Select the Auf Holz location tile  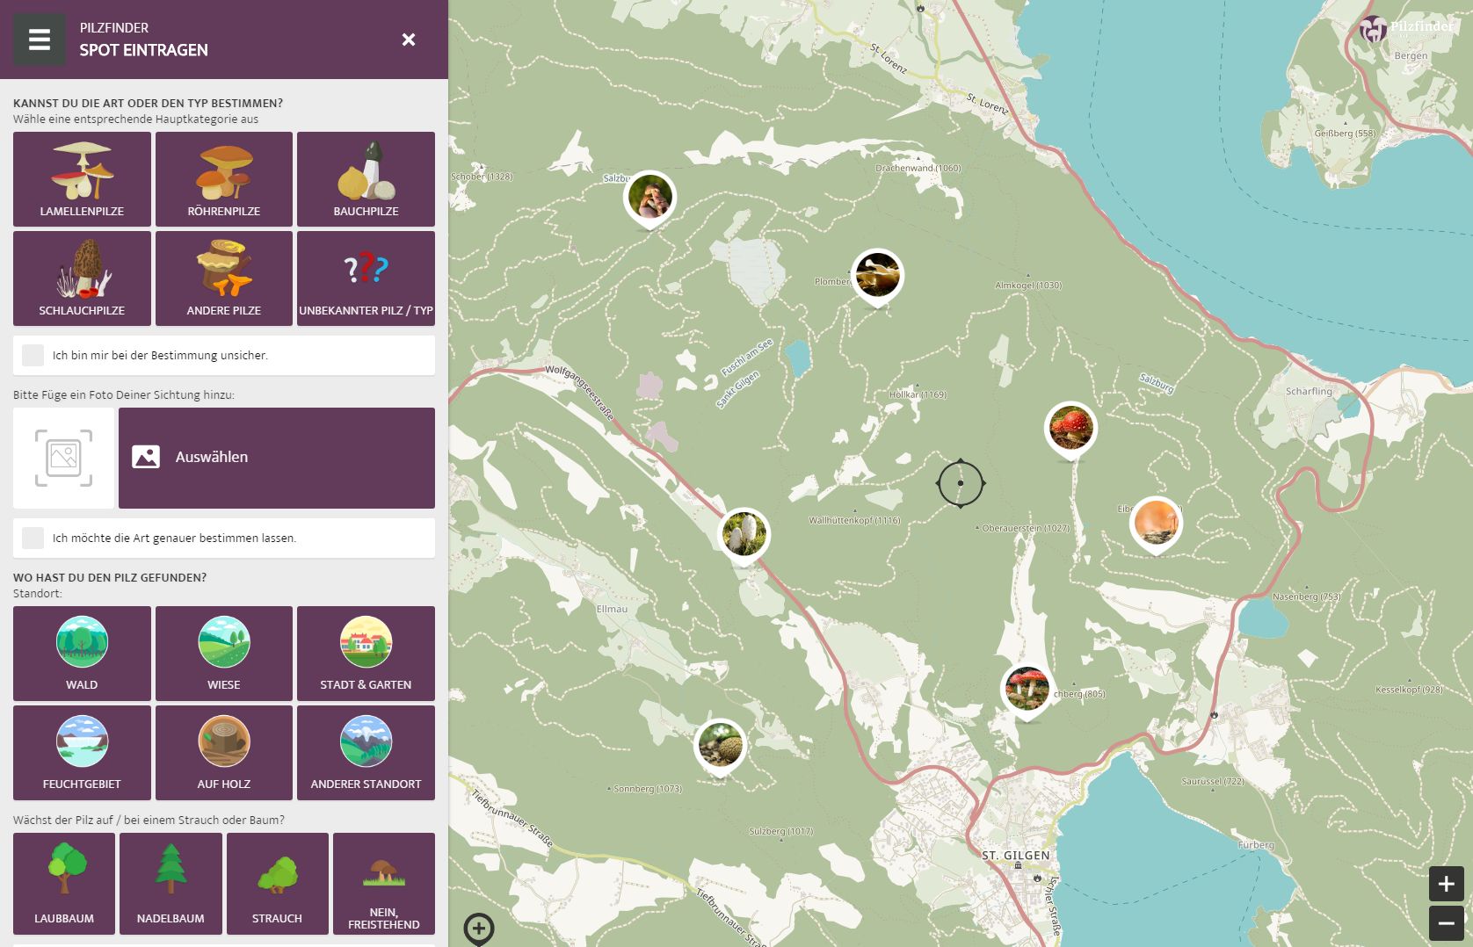[x=224, y=752]
